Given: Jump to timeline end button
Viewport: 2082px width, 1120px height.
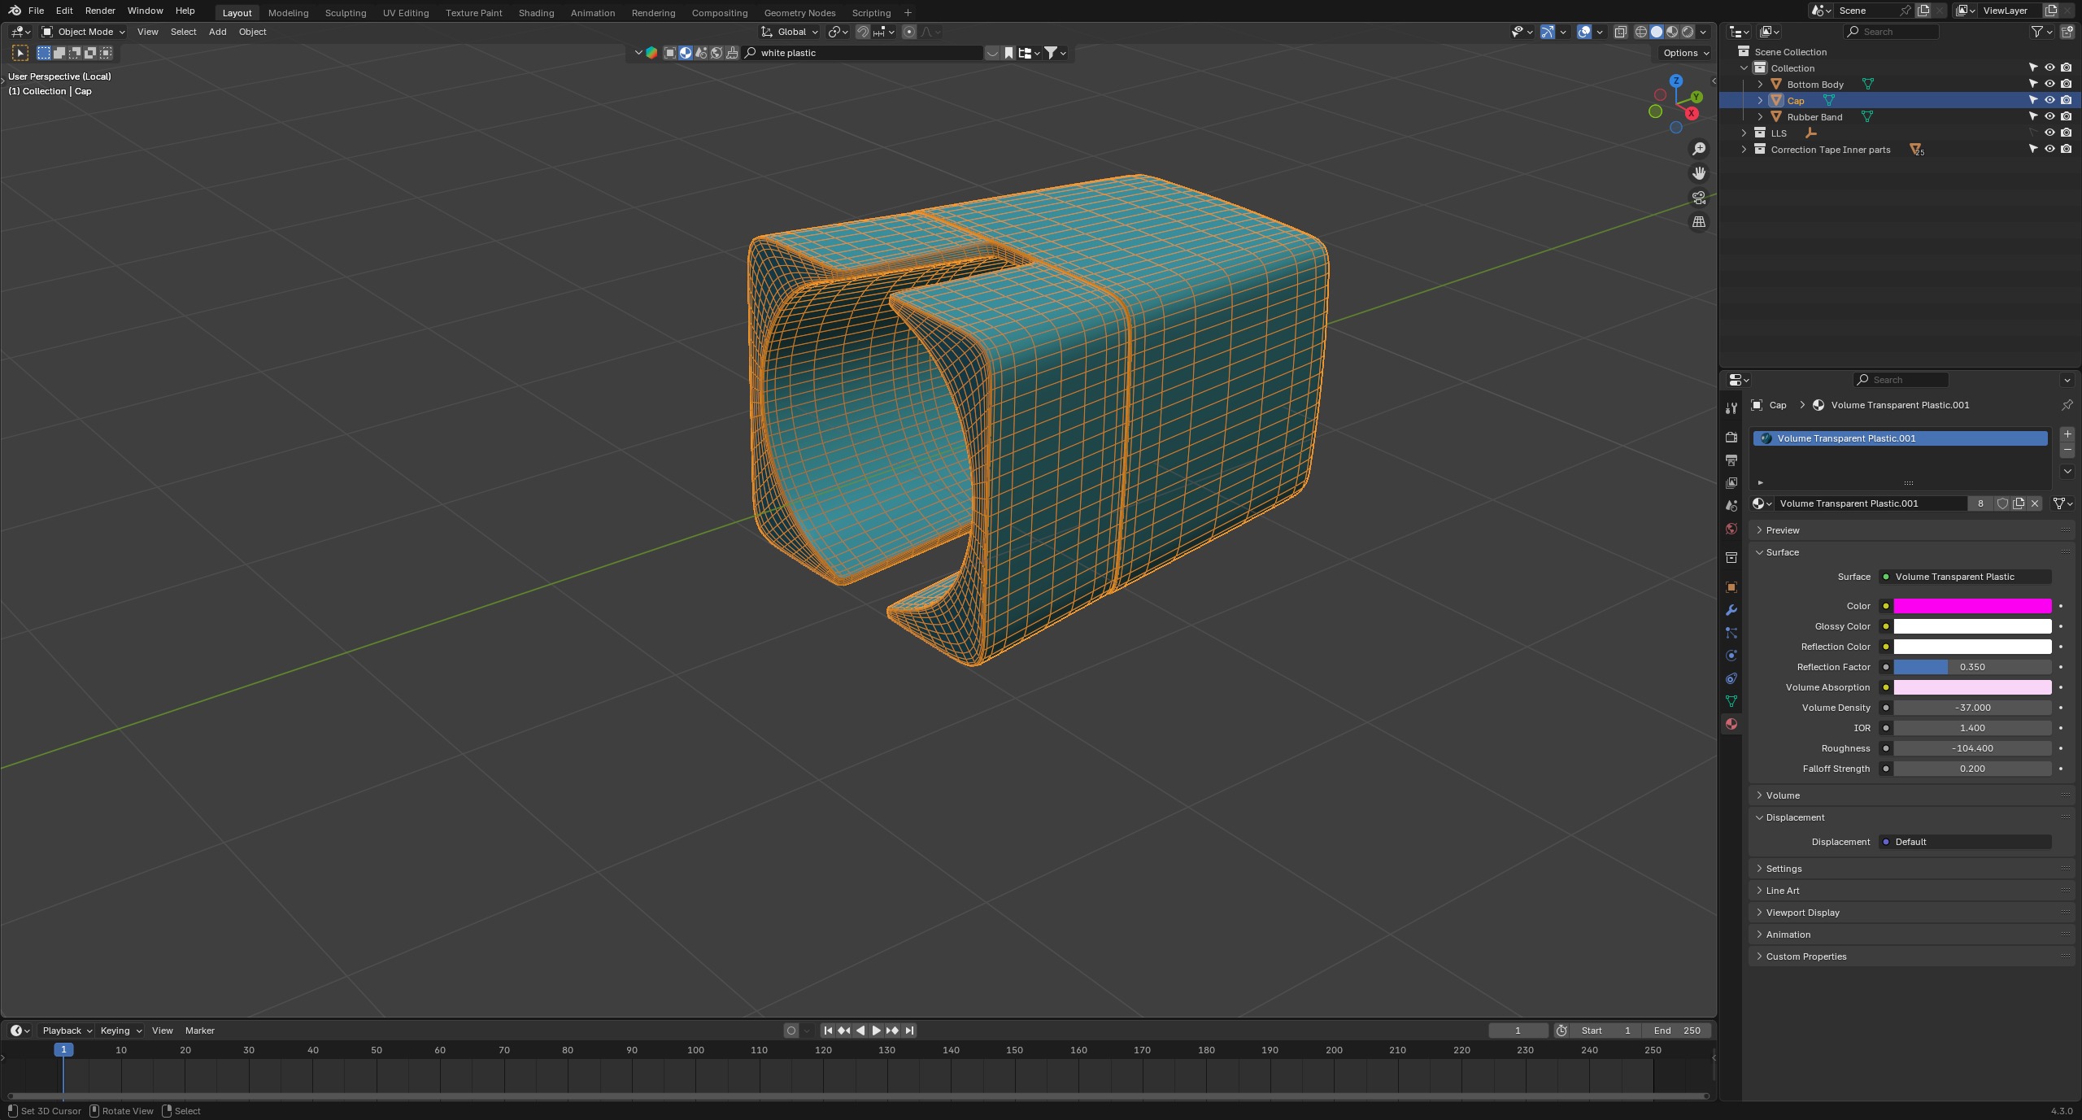Looking at the screenshot, I should (909, 1031).
